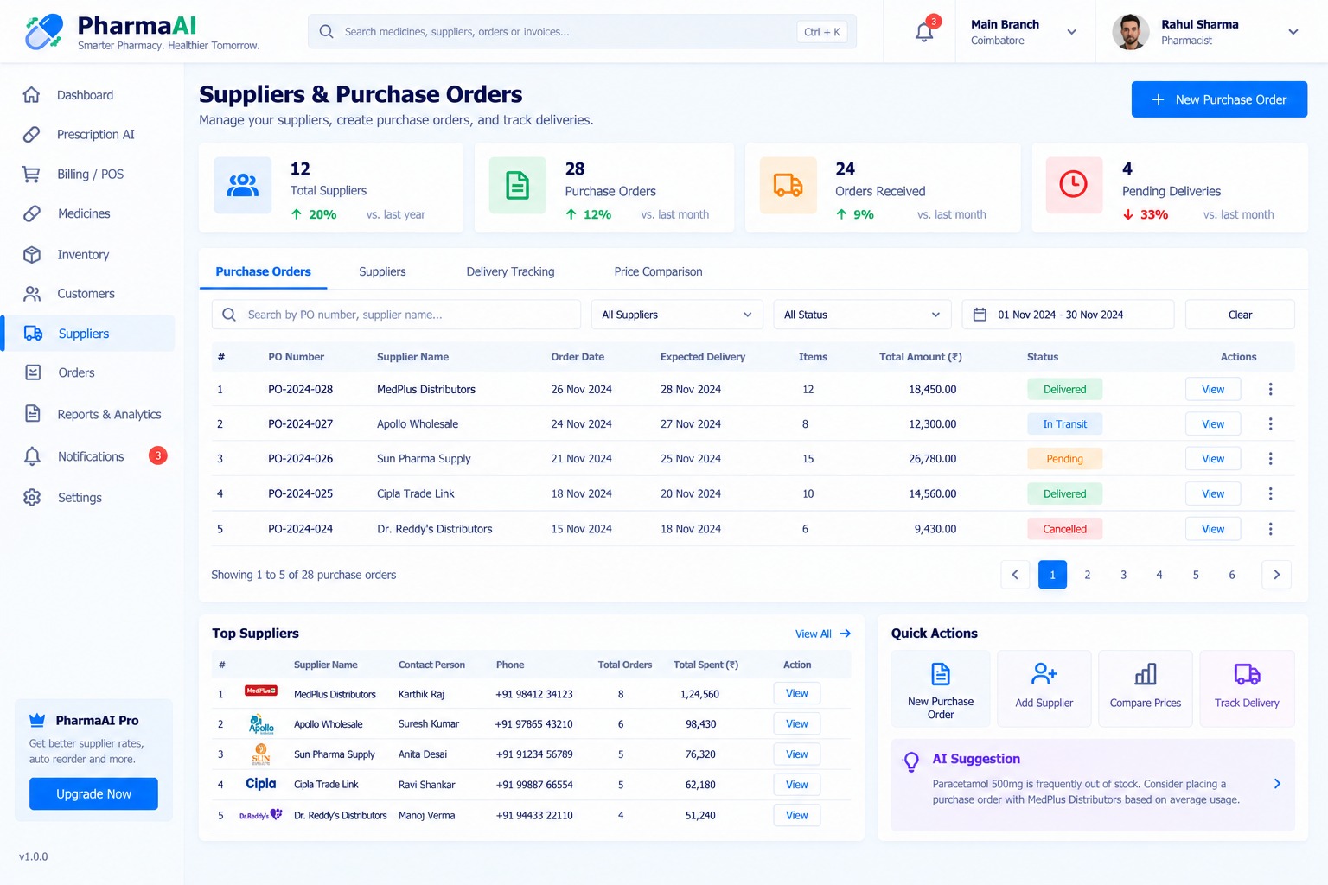View purchase order PO-2024-027
Image resolution: width=1328 pixels, height=885 pixels.
1213,424
